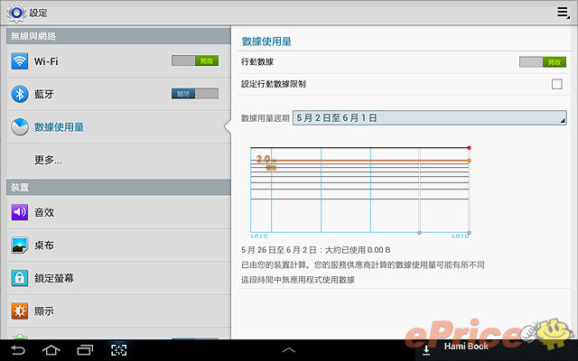Tap the 桌布 wallpaper icon

point(20,245)
